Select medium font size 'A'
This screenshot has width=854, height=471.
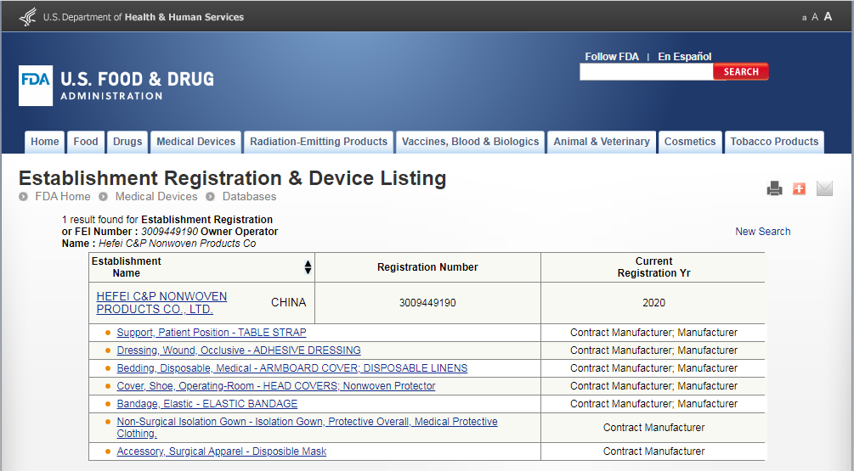(815, 17)
